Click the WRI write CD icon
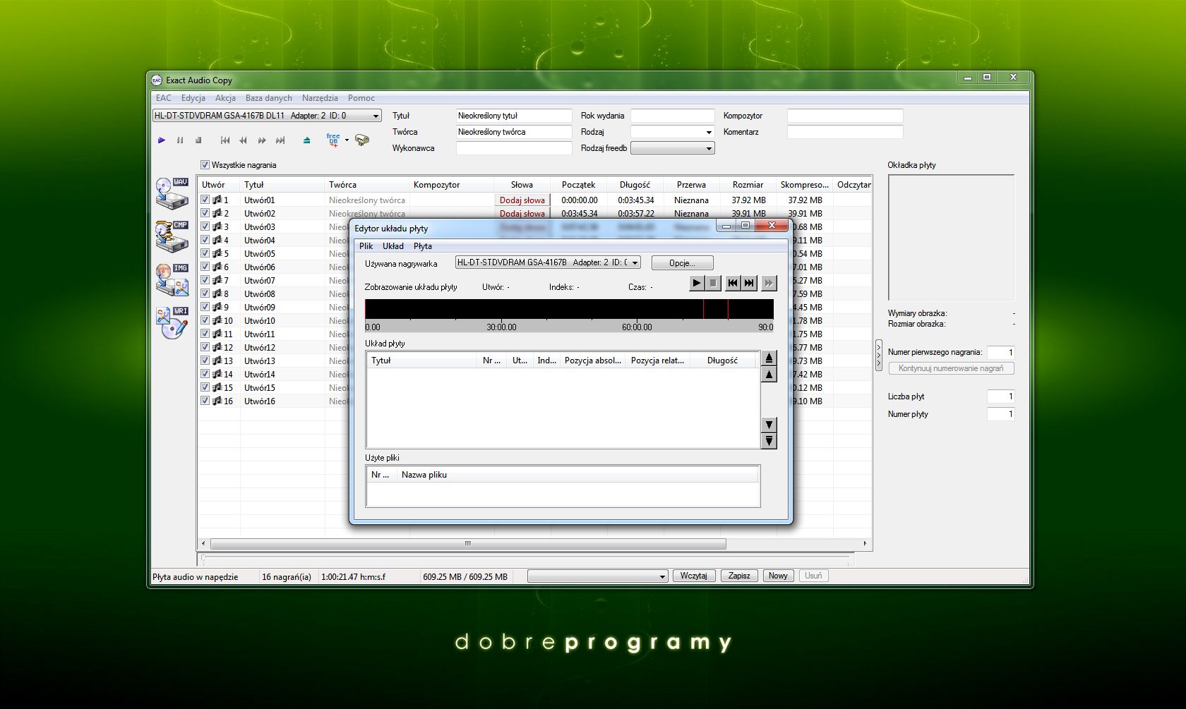The width and height of the screenshot is (1186, 709). click(172, 321)
